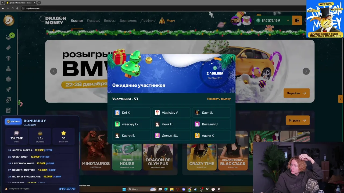Open Steam from the taskbar

pos(195,189)
